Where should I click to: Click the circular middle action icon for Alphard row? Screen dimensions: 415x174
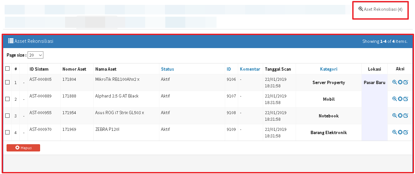(x=400, y=99)
